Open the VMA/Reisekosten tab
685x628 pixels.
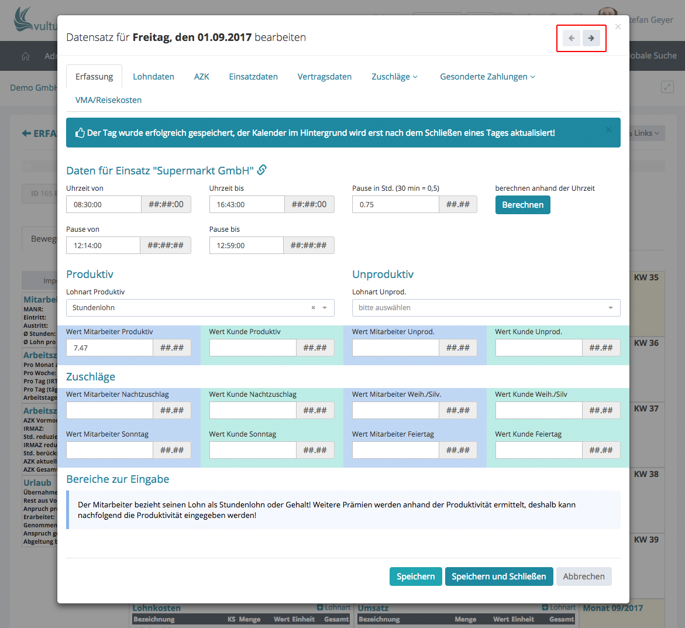(108, 100)
